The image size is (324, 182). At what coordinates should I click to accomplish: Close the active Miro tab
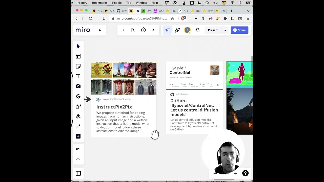pyautogui.click(x=138, y=11)
